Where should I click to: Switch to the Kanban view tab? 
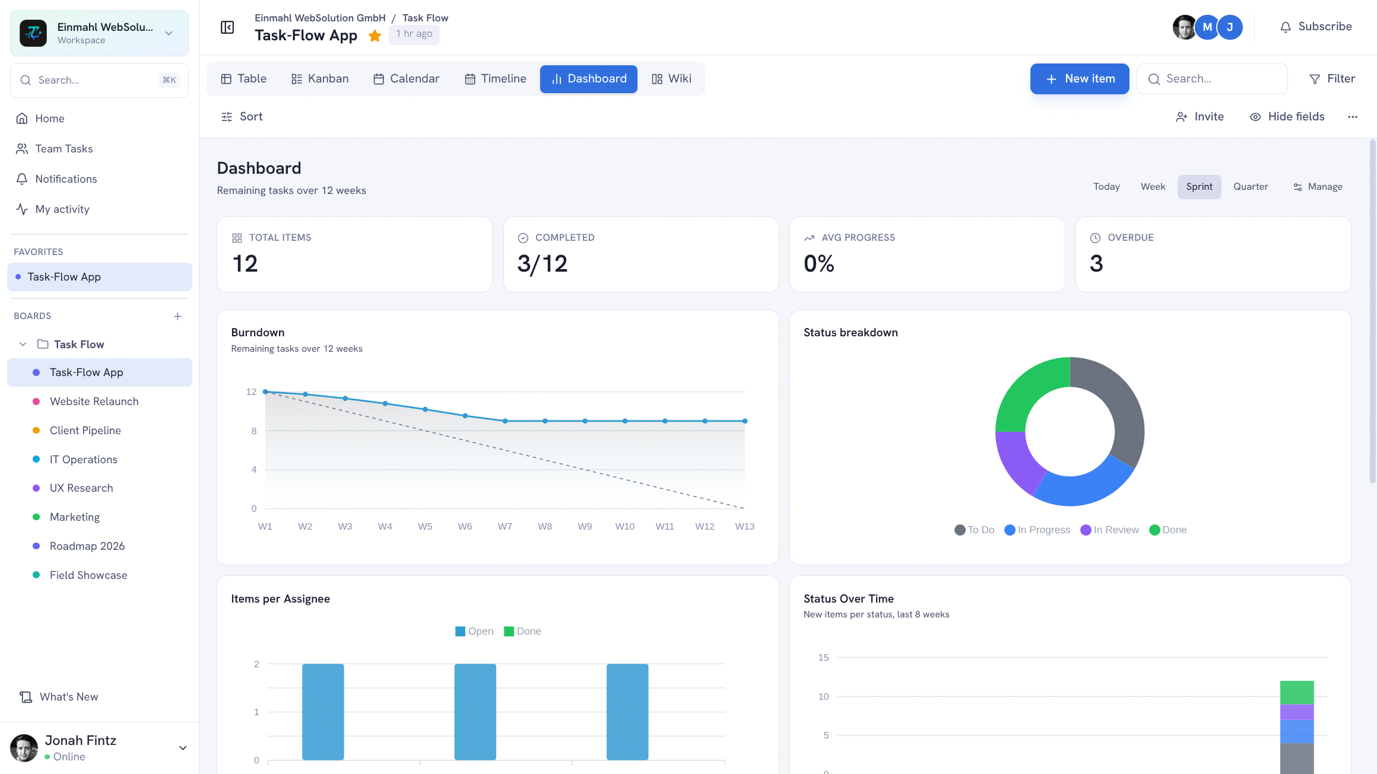[x=320, y=79]
